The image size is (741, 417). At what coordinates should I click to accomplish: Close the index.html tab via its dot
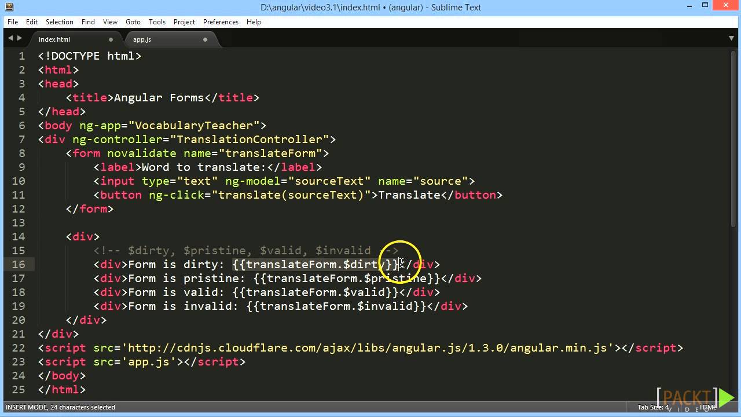pyautogui.click(x=111, y=39)
